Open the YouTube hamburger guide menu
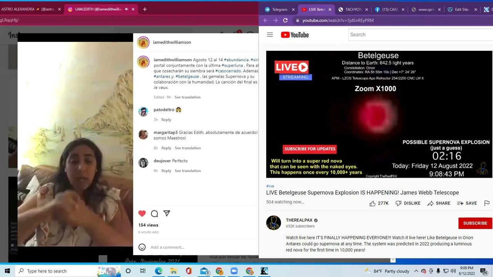 point(270,35)
